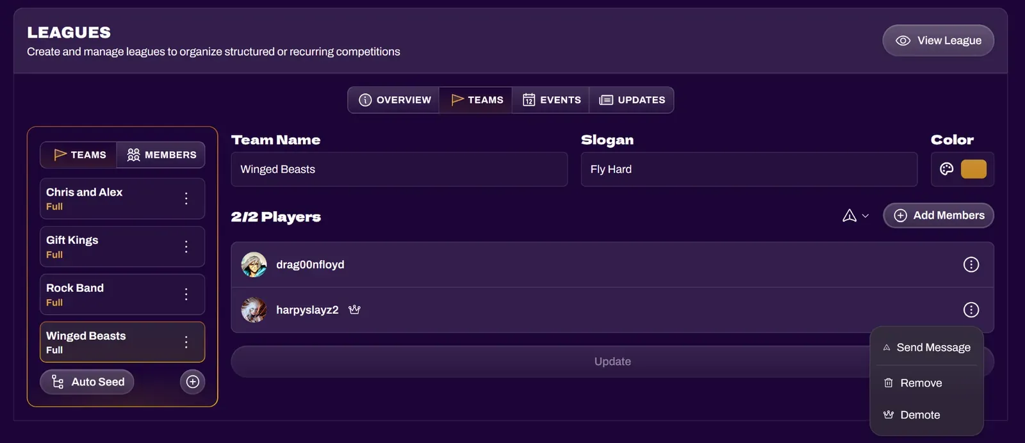This screenshot has height=443, width=1025.
Task: Open the three-dot options for harpyslayz2
Action: (971, 309)
